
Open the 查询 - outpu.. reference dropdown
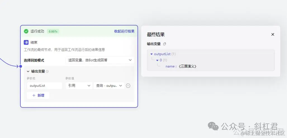click(x=109, y=86)
